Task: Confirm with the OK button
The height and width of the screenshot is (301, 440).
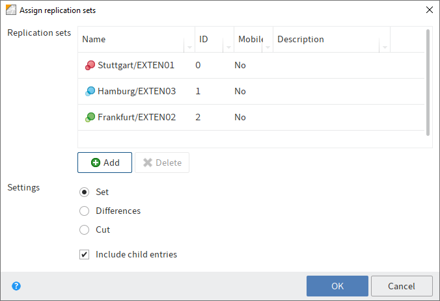Action: click(337, 286)
